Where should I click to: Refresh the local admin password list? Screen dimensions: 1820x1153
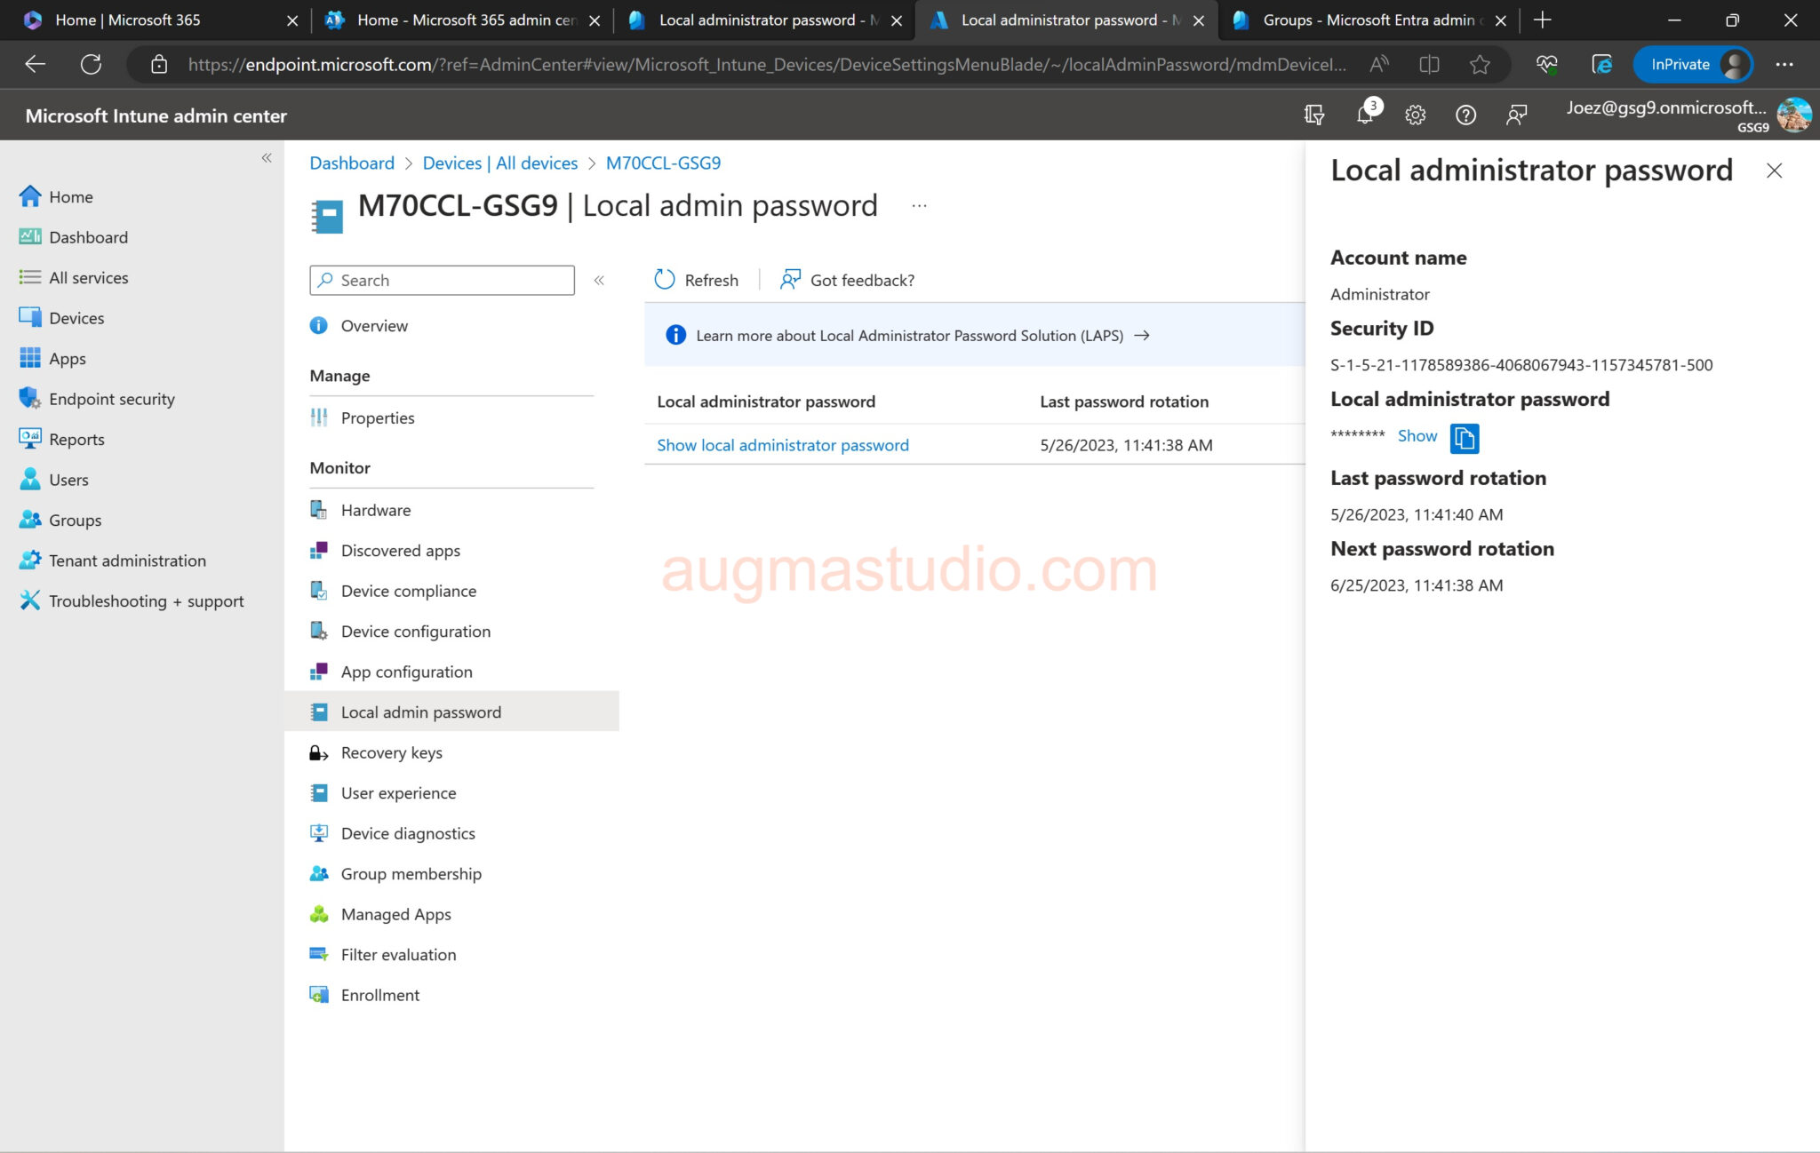click(x=697, y=280)
